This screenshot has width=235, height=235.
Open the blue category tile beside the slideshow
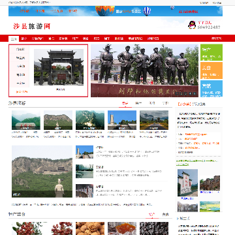tap(211, 89)
